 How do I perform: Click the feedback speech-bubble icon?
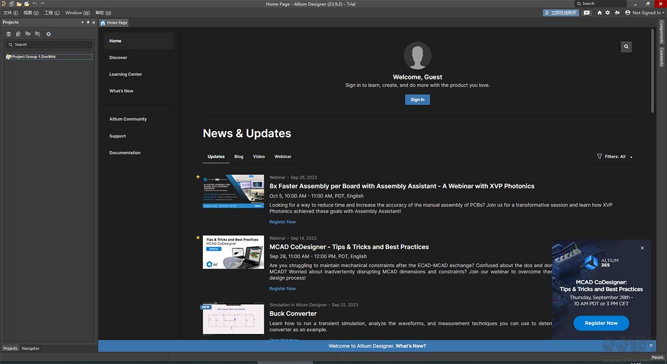(x=586, y=13)
